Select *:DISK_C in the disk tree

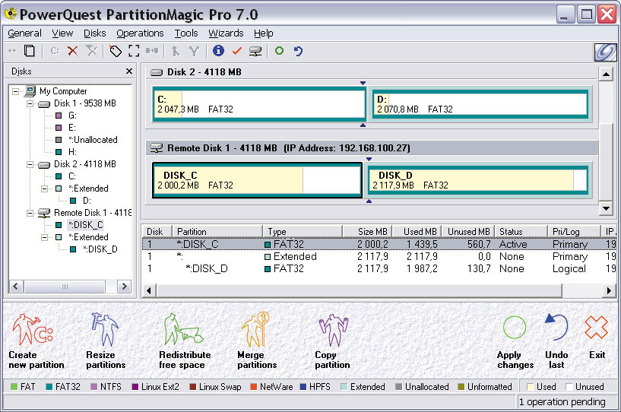pyautogui.click(x=85, y=225)
